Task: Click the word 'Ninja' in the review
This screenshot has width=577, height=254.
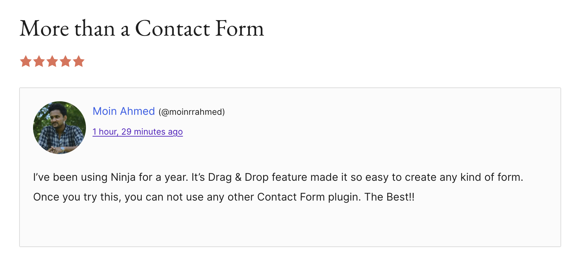Action: (x=123, y=177)
